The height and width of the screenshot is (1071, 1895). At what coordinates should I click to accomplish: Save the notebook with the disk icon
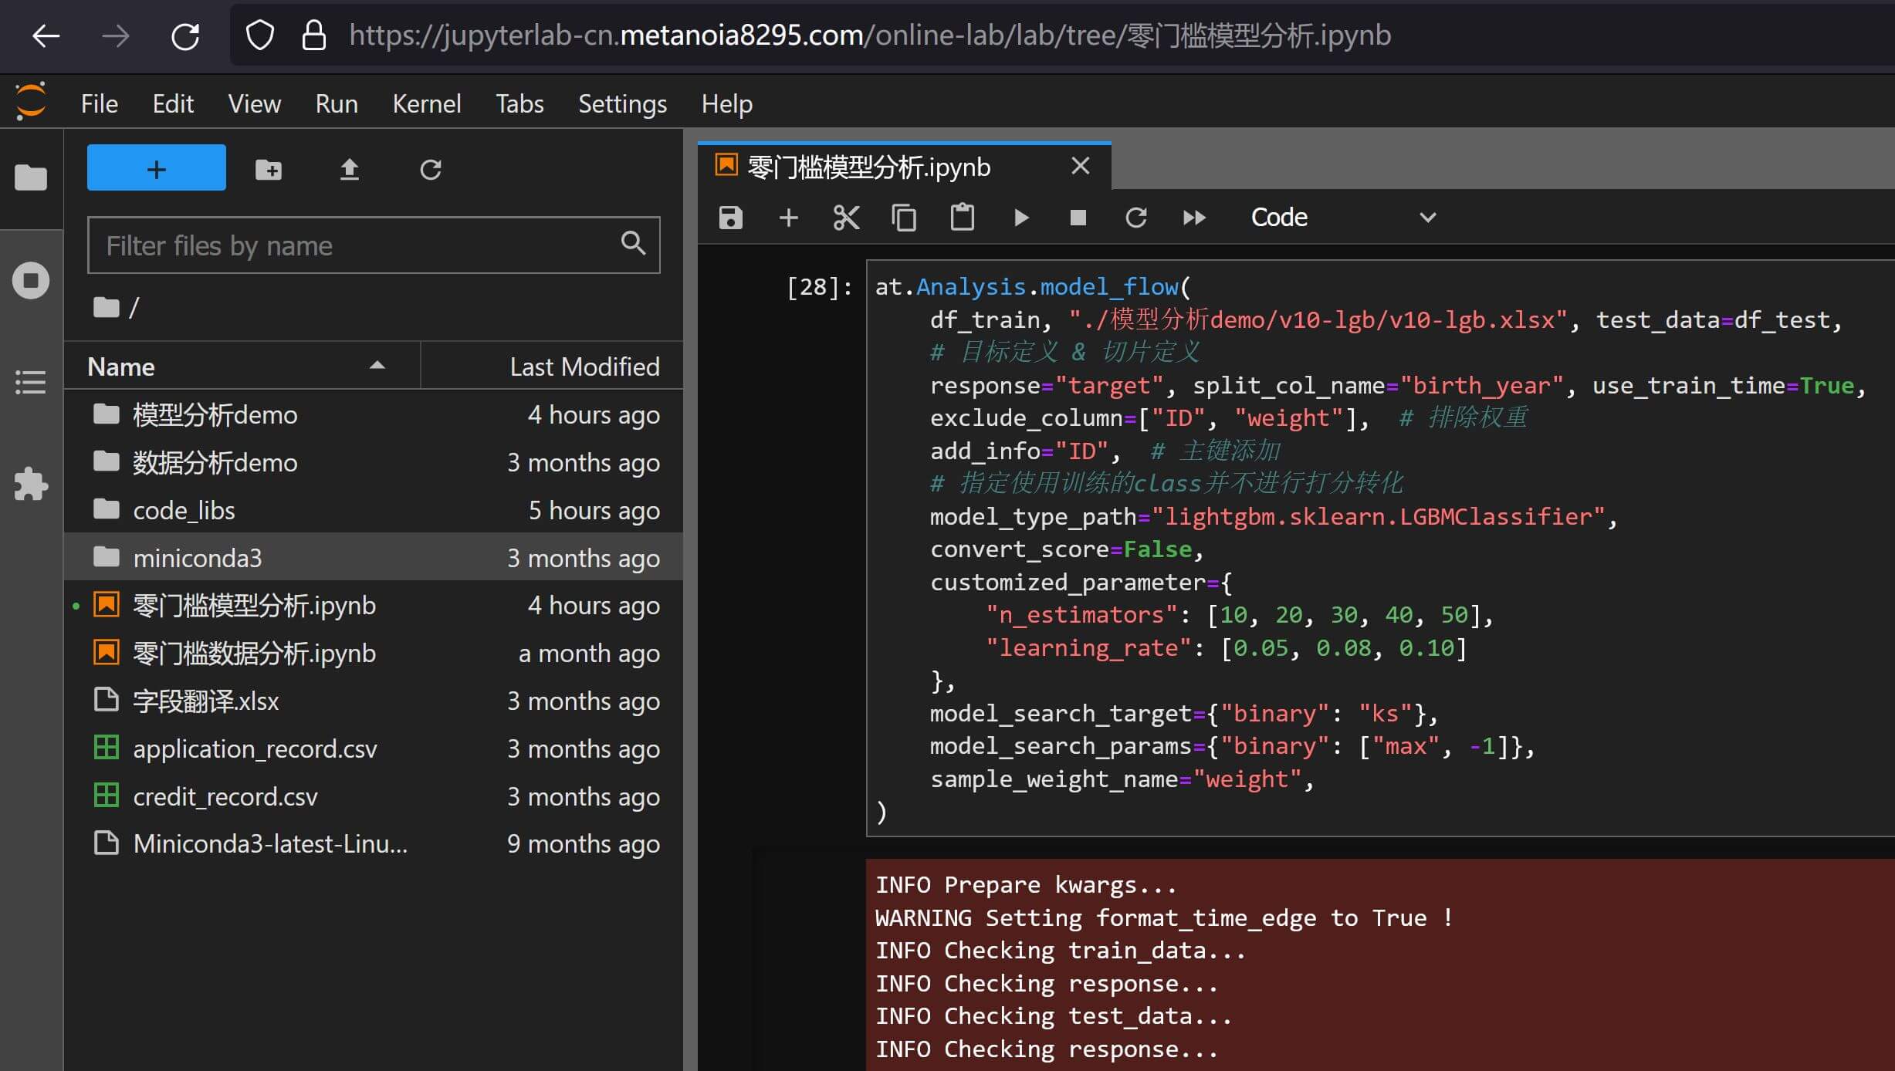point(730,218)
